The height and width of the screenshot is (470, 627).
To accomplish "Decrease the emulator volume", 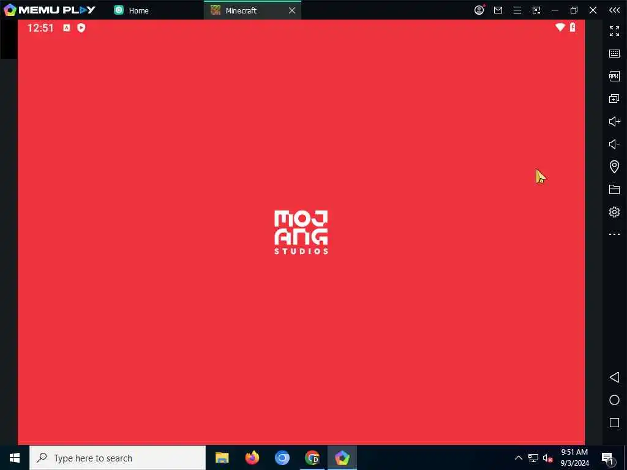I will click(614, 144).
